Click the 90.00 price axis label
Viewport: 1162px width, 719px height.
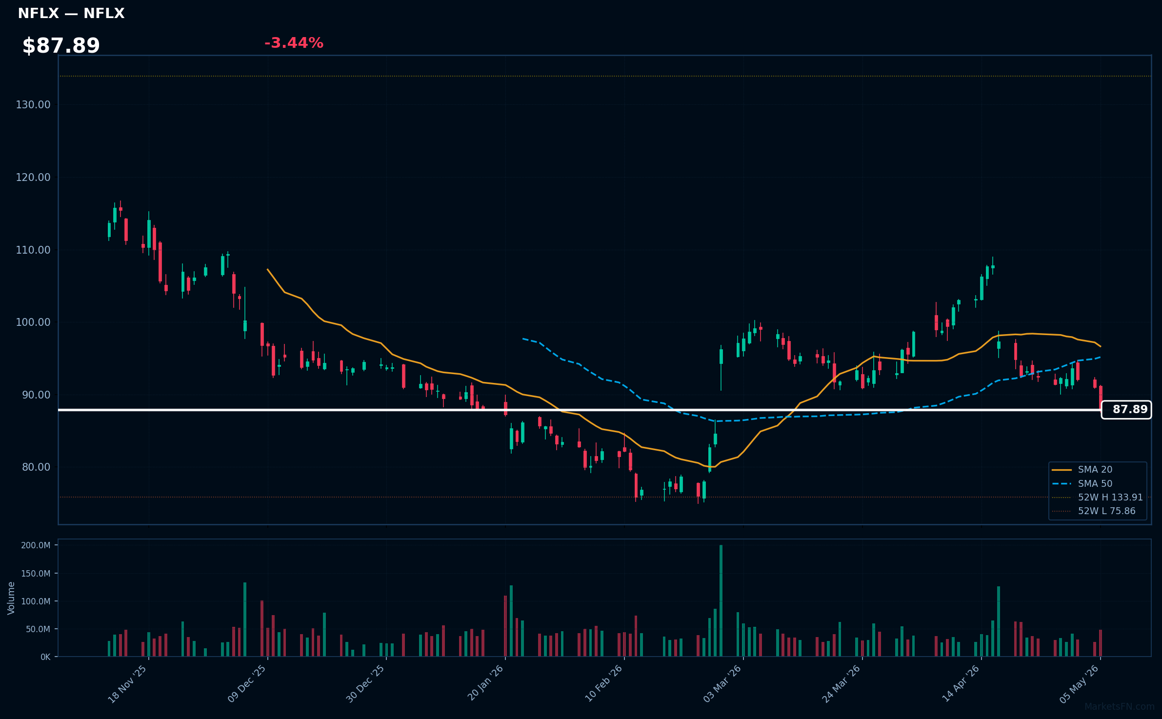36,395
